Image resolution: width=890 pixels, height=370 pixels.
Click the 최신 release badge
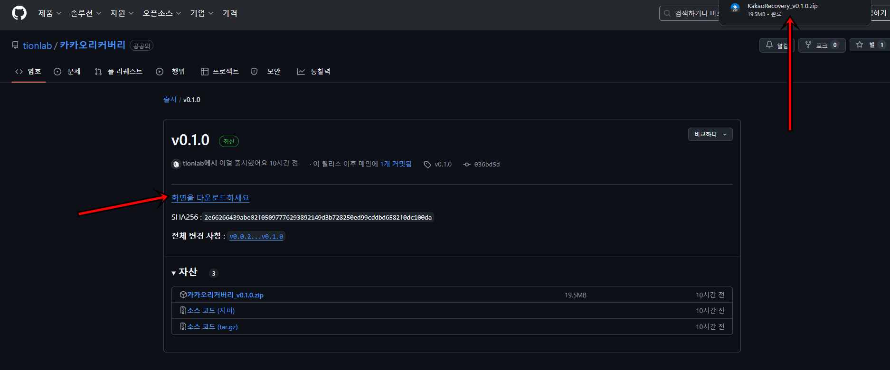(x=229, y=141)
